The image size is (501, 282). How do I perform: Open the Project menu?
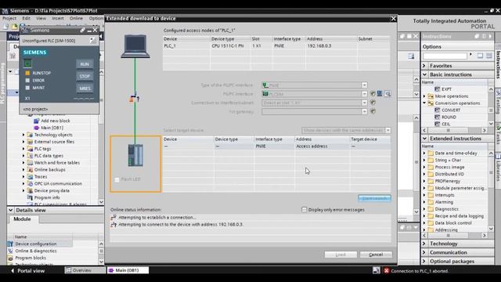(x=9, y=18)
